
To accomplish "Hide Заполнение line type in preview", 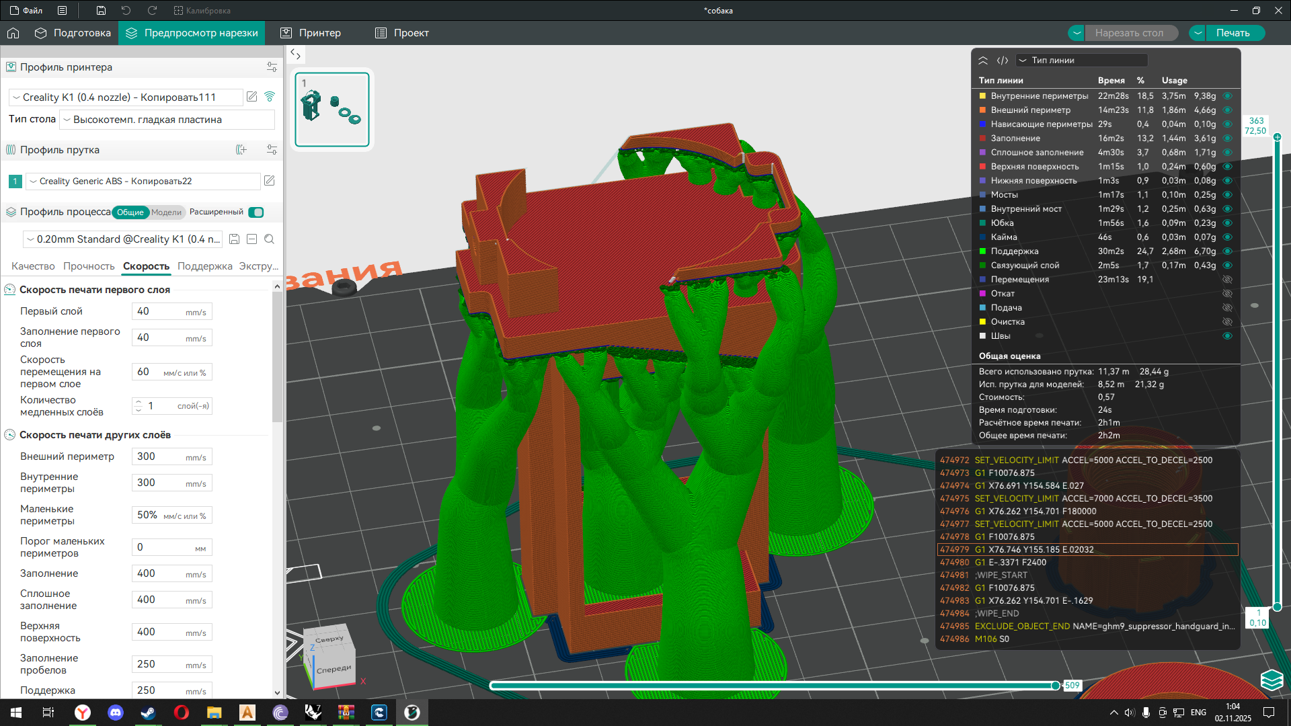I will 1227,138.
